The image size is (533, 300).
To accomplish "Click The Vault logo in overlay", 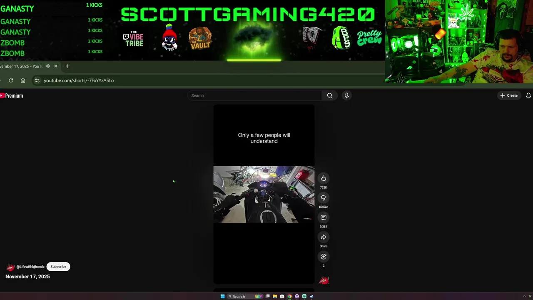I will [x=200, y=38].
